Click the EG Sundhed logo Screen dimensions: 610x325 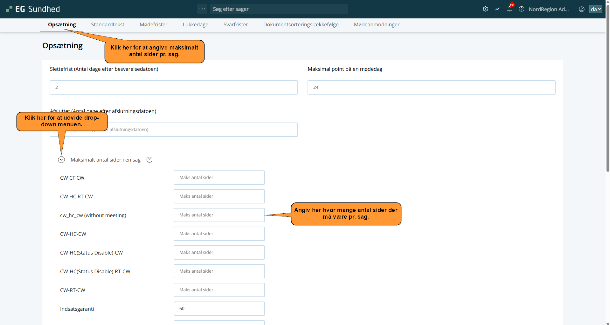click(x=33, y=9)
